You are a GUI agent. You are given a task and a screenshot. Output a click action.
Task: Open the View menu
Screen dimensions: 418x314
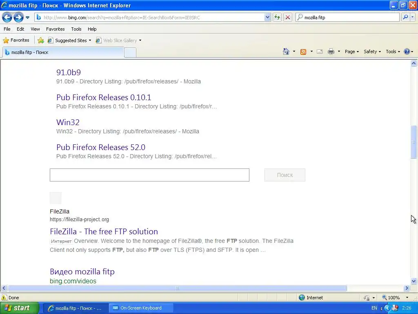coord(35,29)
